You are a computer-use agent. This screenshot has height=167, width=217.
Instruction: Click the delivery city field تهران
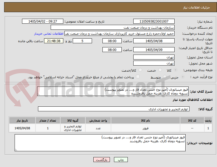pyautogui.click(x=154, y=63)
